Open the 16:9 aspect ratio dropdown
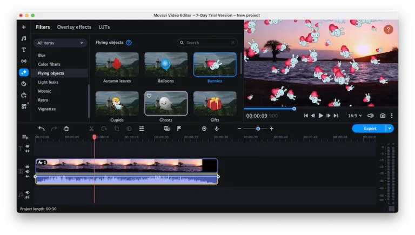 [355, 116]
